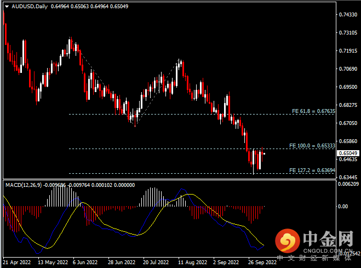Click the MACD(12,26,9) indicator label
Viewport: 361px width, 268px height.
[24, 185]
